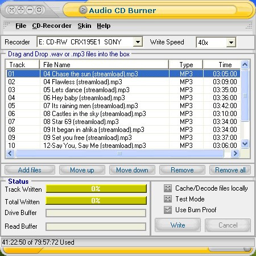
Task: Click the circular arrows round title button
Action: pos(39,10)
